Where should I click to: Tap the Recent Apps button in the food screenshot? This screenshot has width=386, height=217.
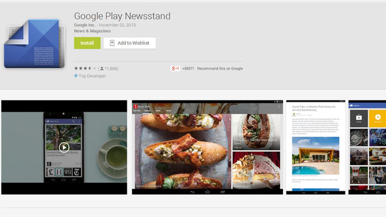[222, 192]
